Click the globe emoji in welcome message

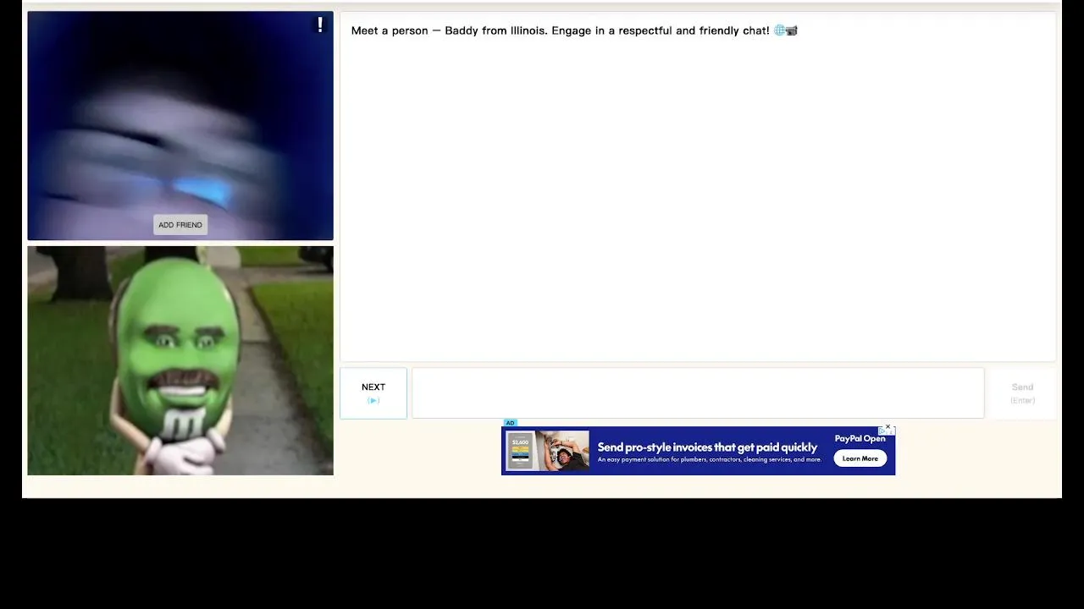click(780, 30)
